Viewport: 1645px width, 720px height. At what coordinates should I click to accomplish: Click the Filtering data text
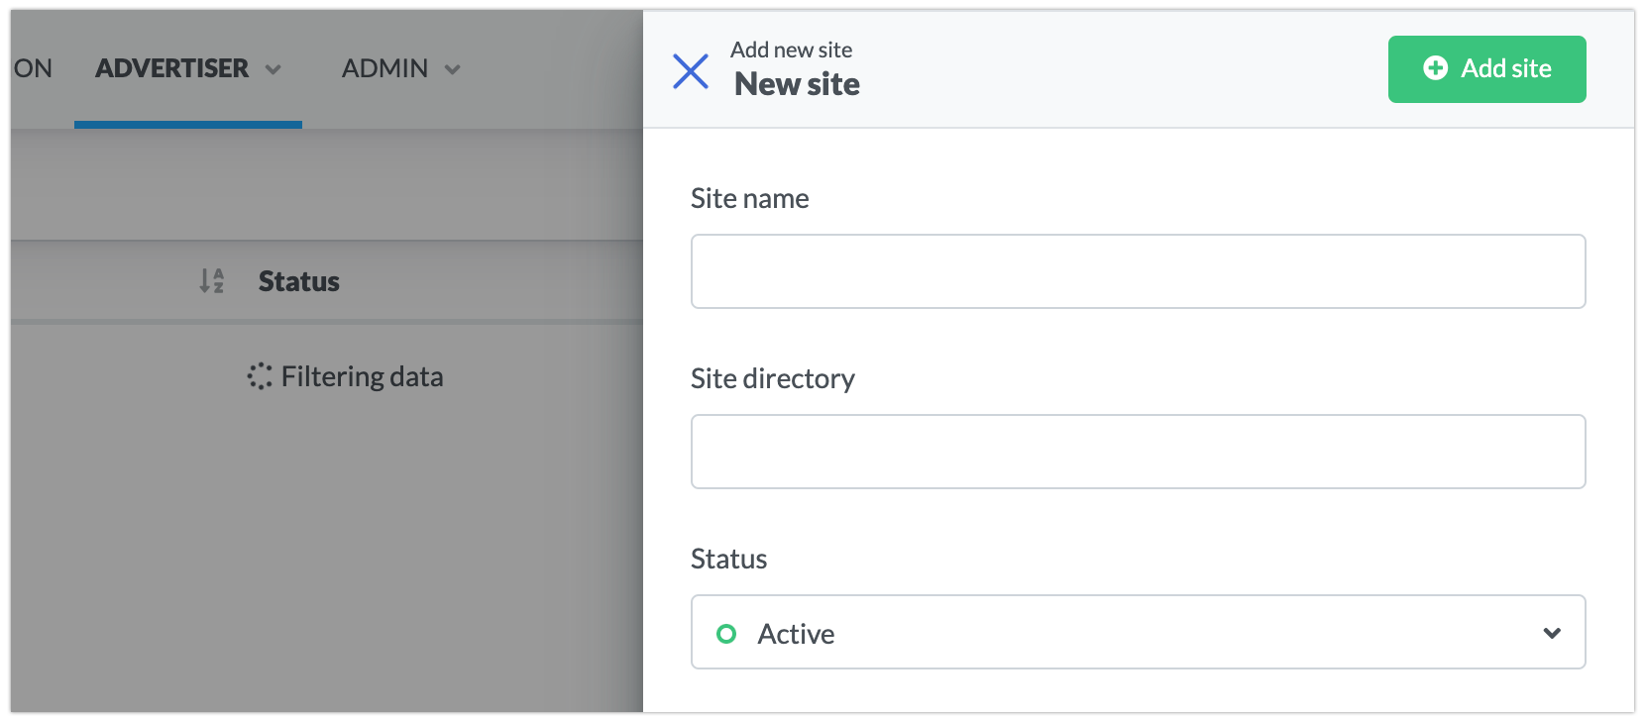click(x=362, y=376)
